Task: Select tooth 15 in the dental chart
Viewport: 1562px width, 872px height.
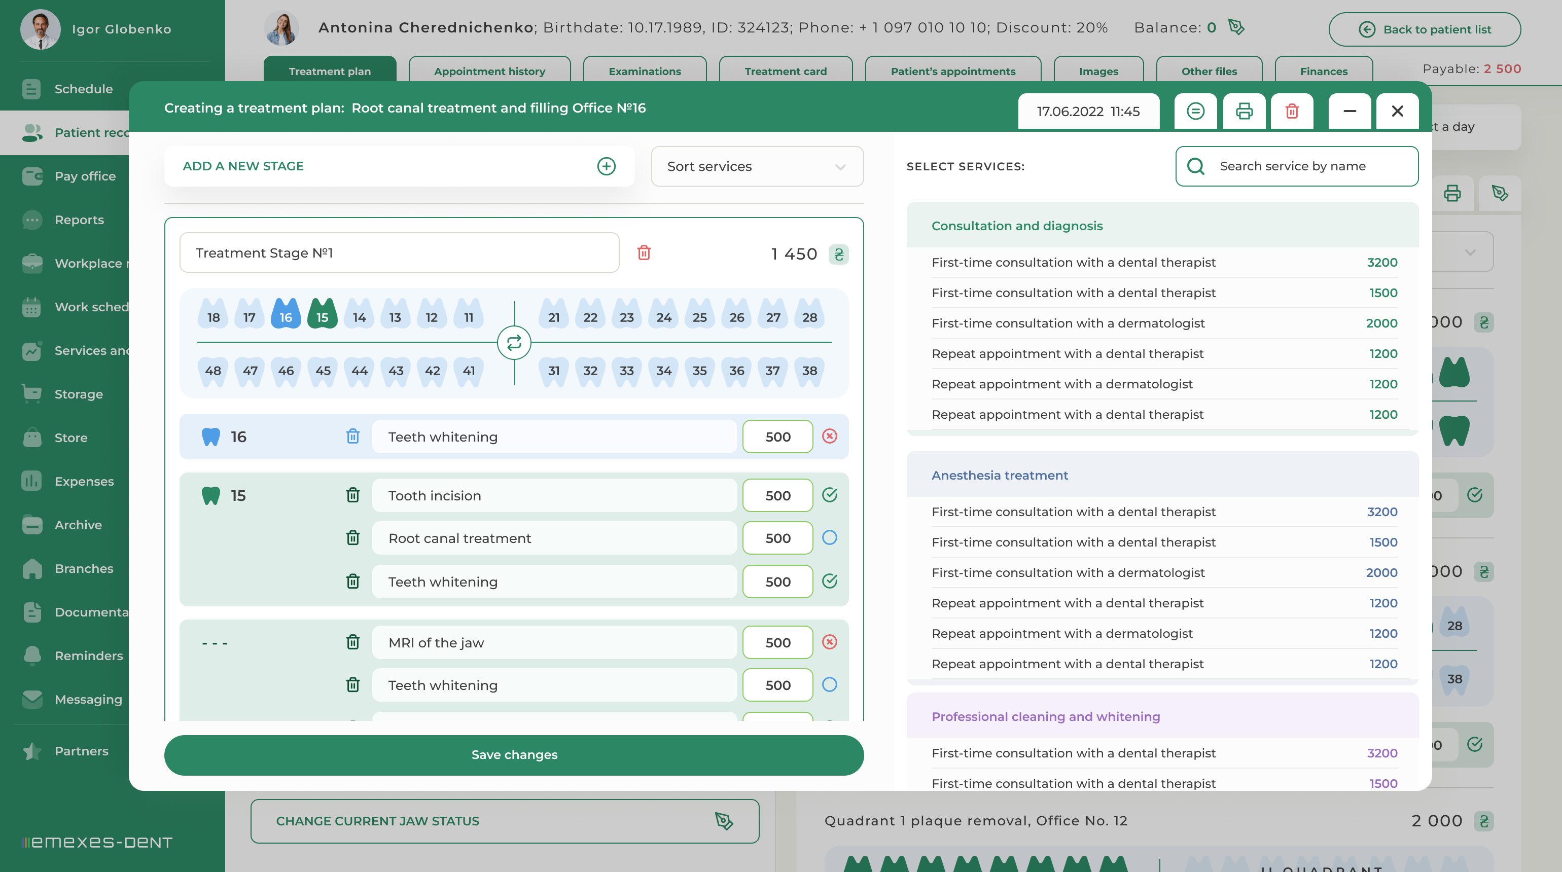Action: click(322, 314)
